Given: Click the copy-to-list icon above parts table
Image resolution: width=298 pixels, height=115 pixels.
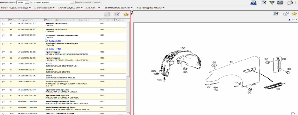Looking at the screenshot, I should coord(107,14).
